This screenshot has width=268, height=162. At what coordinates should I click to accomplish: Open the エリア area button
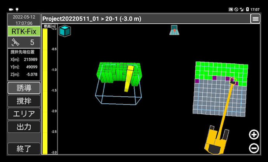point(24,114)
